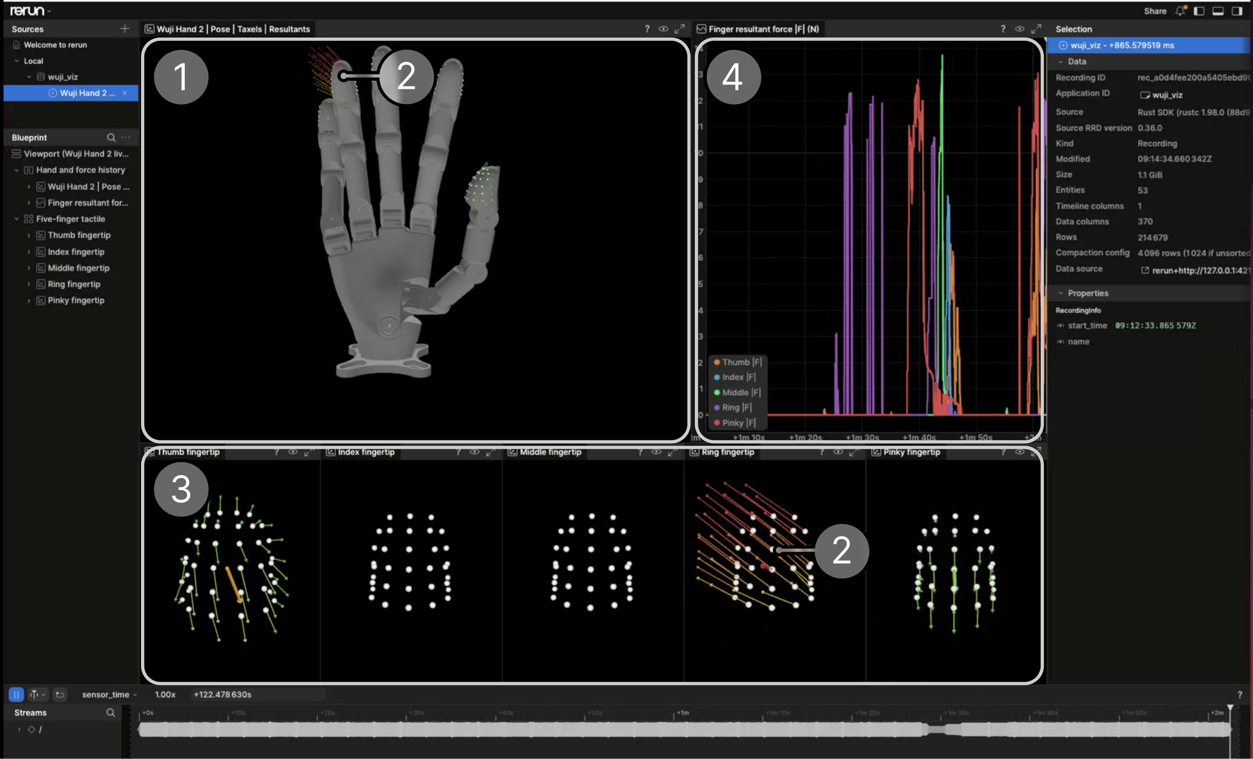Image resolution: width=1253 pixels, height=759 pixels.
Task: Collapse the wuji_viz dataset node
Action: 28,77
